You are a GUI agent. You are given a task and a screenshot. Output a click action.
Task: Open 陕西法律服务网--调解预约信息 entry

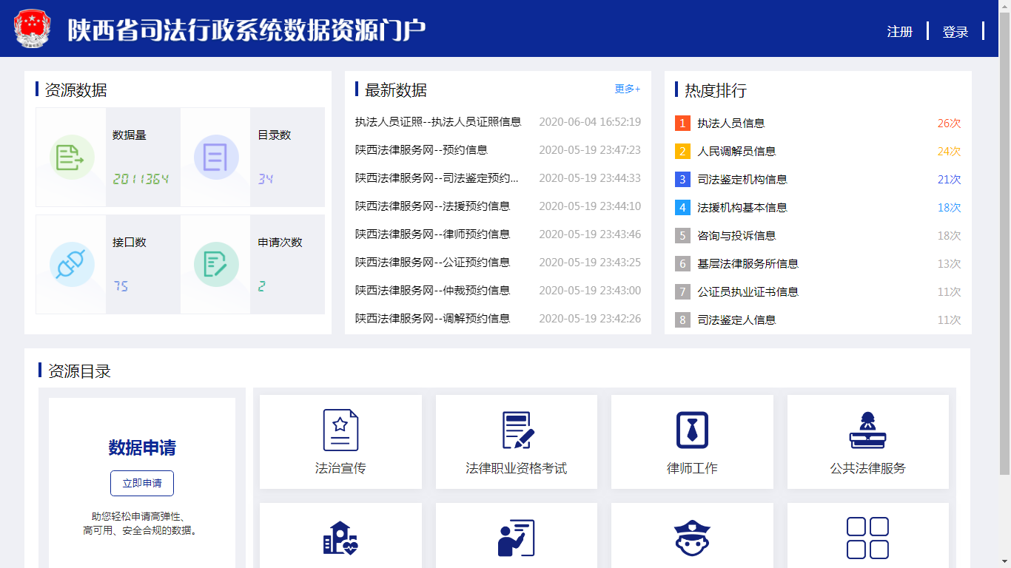click(432, 319)
